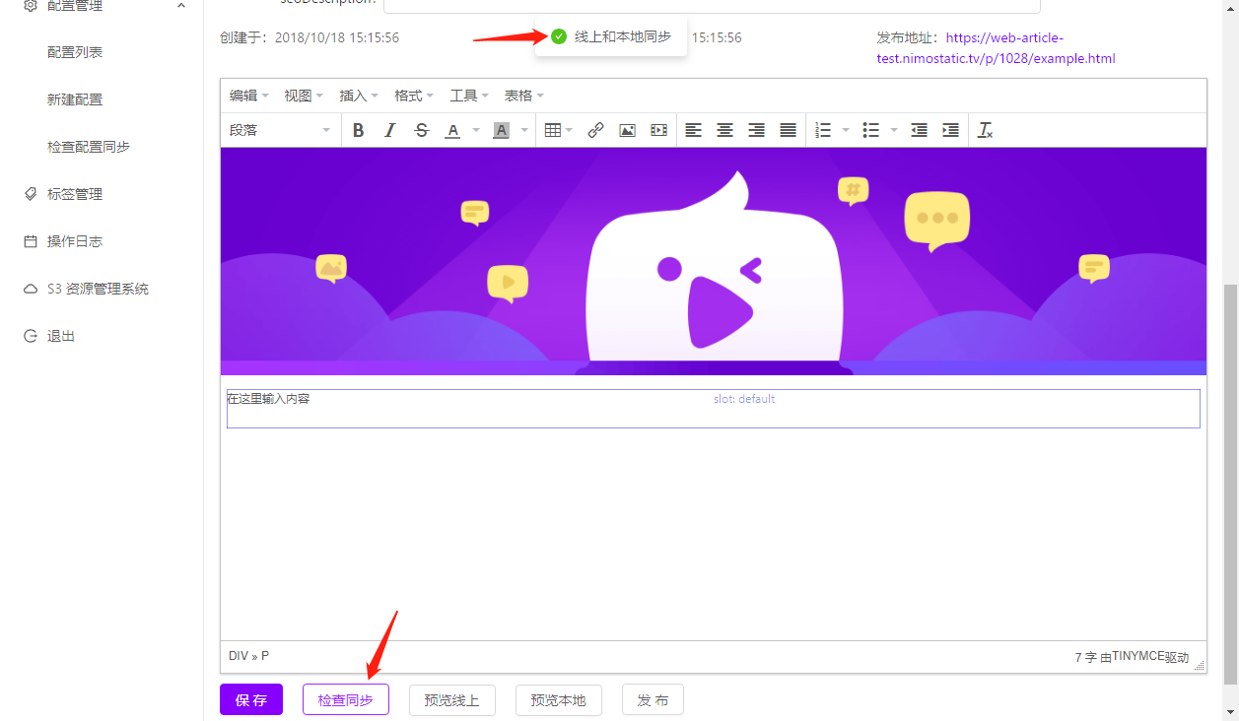Apply strikethrough formatting
1239x721 pixels.
pyautogui.click(x=421, y=130)
